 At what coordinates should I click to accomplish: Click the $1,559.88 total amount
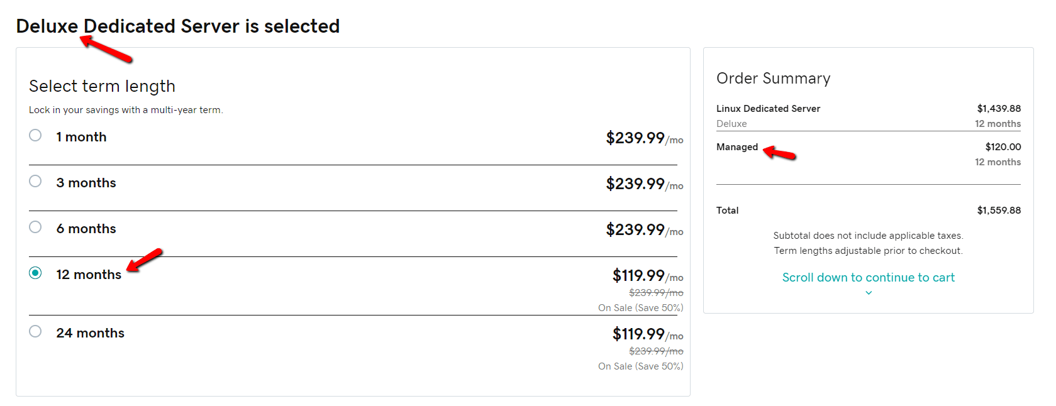click(999, 211)
